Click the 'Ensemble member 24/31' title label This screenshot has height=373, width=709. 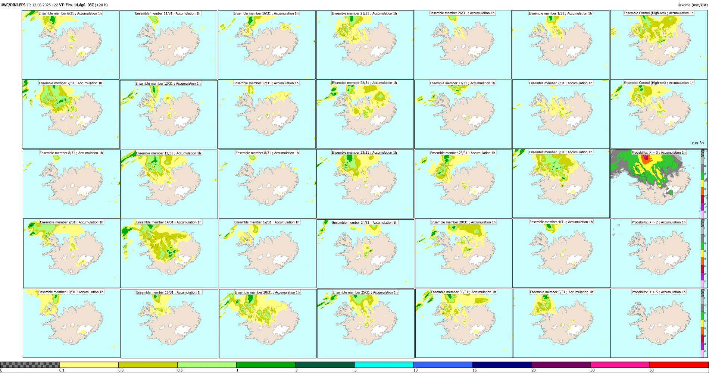365,223
